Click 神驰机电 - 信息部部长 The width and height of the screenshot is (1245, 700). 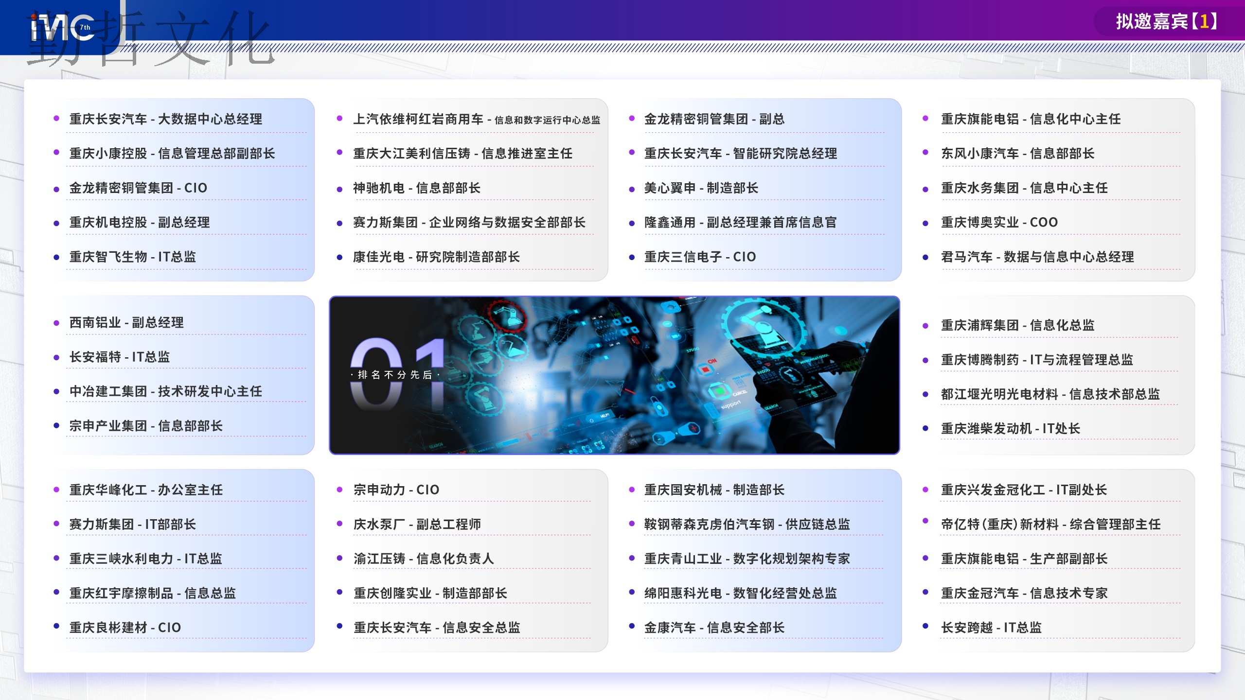pyautogui.click(x=417, y=188)
